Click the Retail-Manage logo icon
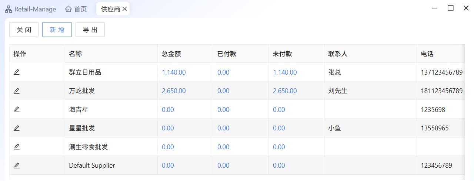The height and width of the screenshot is (181, 474). pos(8,9)
